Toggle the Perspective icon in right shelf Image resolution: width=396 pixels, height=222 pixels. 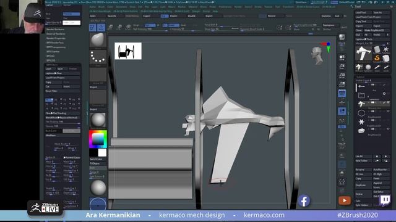pos(342,93)
